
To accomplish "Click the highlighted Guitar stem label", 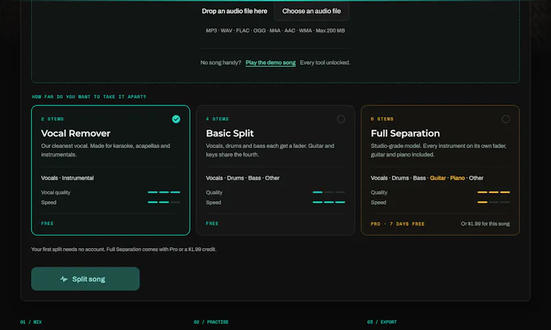I will coord(438,178).
